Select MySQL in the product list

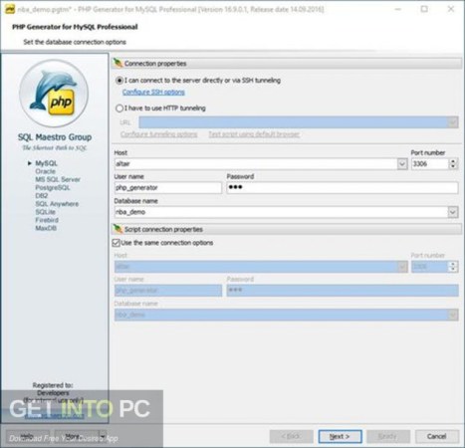point(46,163)
